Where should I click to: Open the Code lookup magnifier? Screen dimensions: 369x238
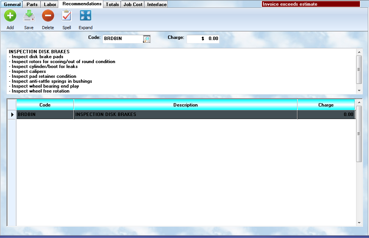[146, 39]
